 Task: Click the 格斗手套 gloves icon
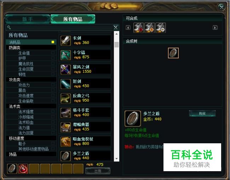tap(65, 113)
